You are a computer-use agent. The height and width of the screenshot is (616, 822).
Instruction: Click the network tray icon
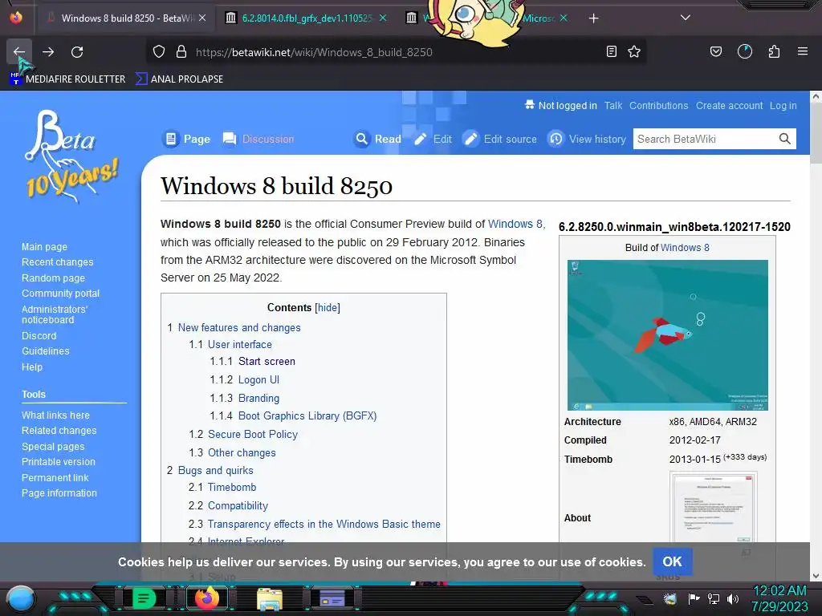pos(714,598)
